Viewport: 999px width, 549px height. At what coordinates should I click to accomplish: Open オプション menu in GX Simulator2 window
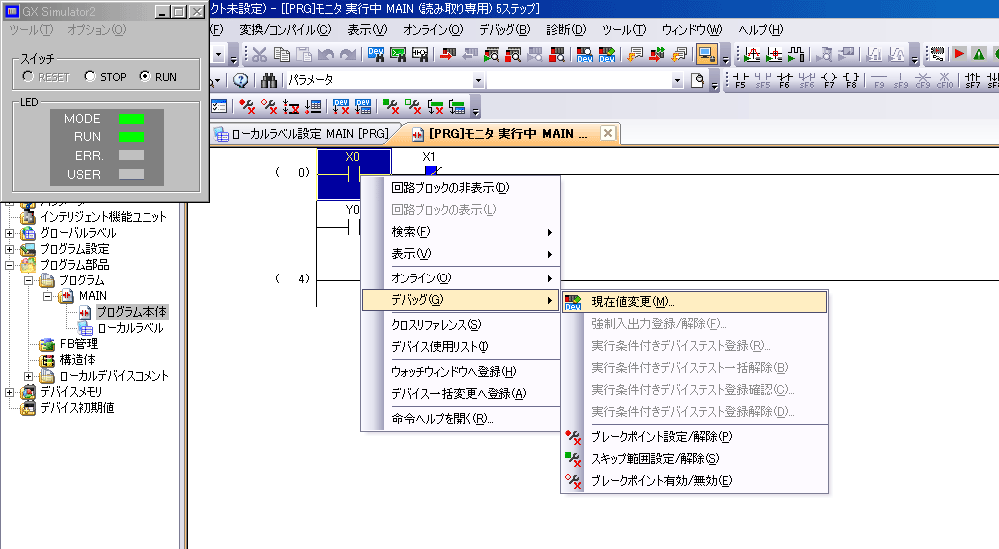click(x=96, y=29)
